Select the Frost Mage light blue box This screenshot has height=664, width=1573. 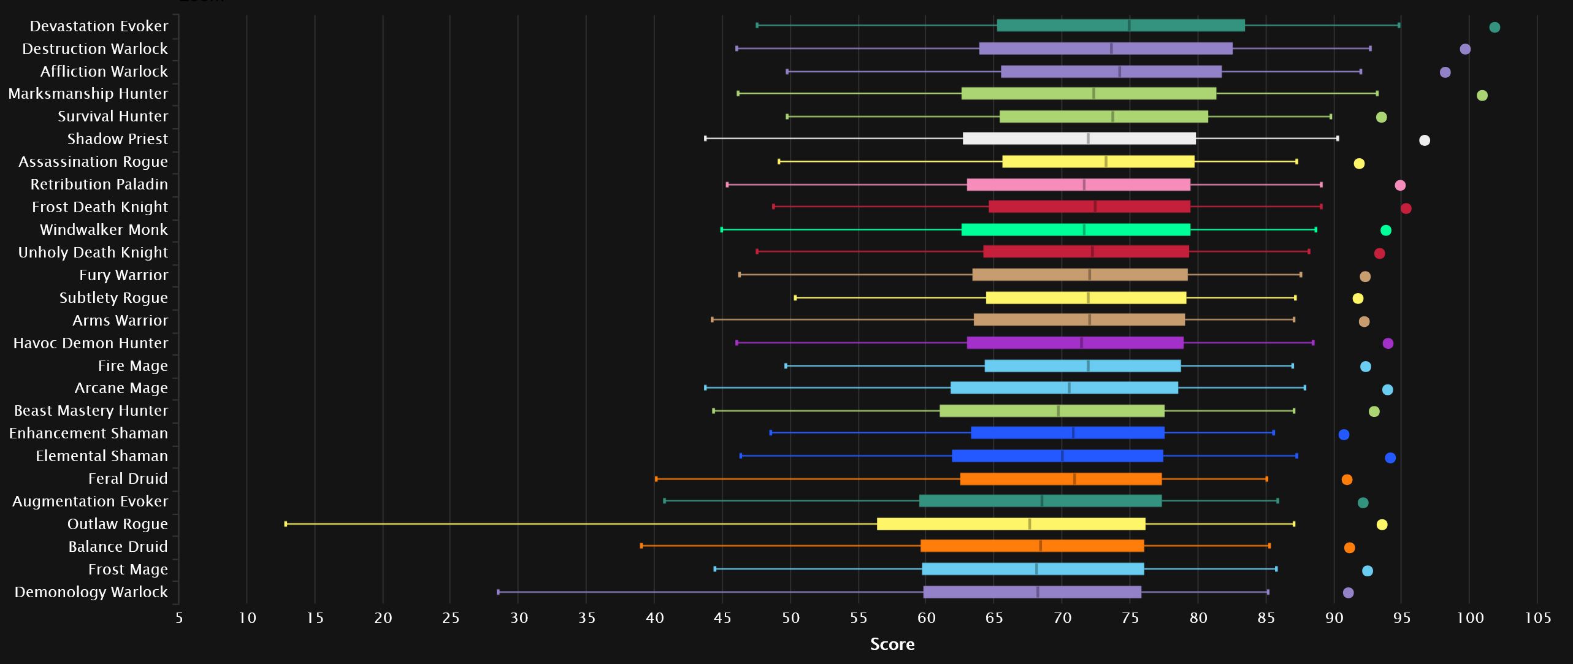coord(1033,569)
